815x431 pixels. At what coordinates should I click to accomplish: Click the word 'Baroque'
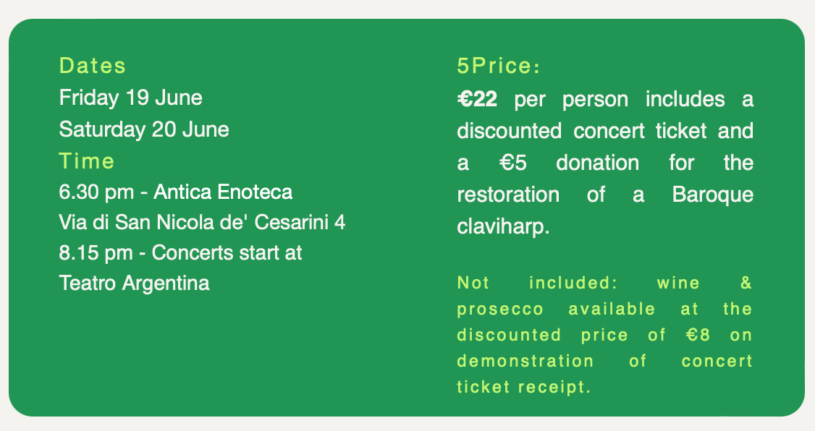tap(712, 195)
